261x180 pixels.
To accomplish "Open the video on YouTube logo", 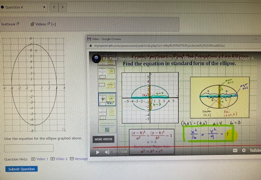I will point(255,150).
